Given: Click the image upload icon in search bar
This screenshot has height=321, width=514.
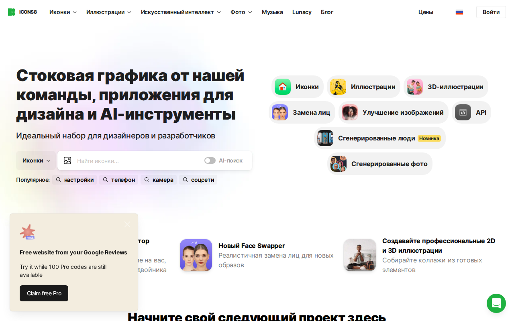Looking at the screenshot, I should pos(67,160).
